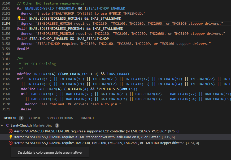This screenshot has height=160, width=231.
Task: Click the error icon beside the ADVANCED_PAUSE_FEATURE problem
Action: 11,131
